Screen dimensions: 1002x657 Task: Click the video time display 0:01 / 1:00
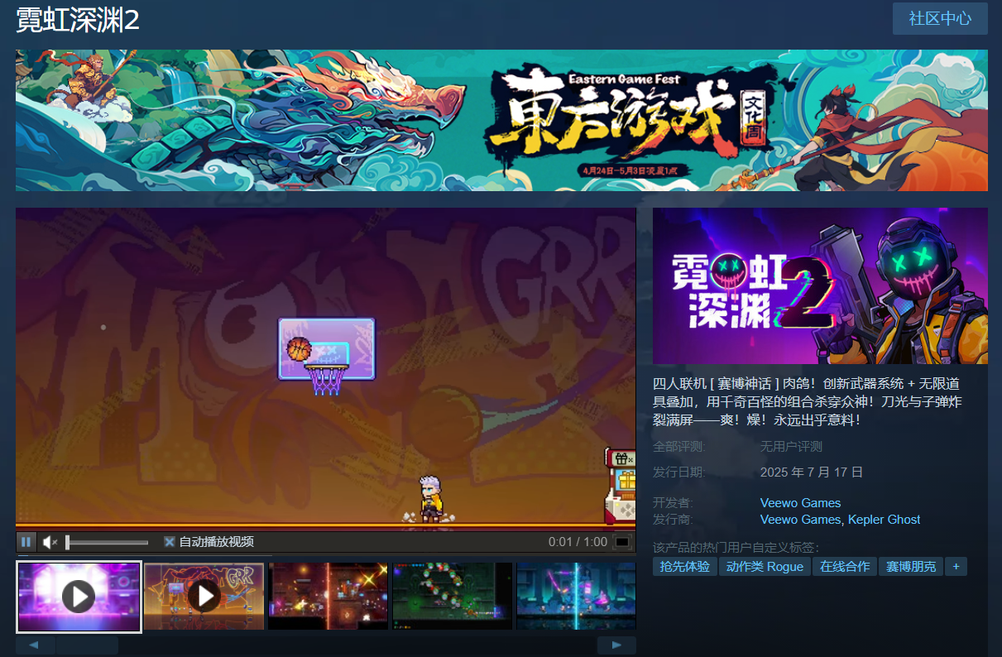pos(578,542)
